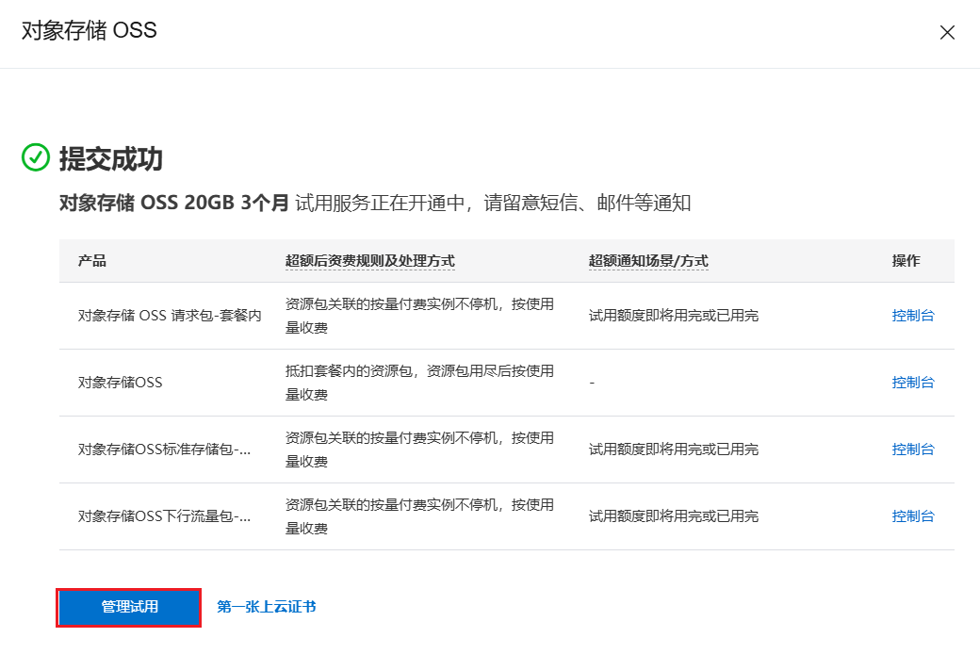This screenshot has height=654, width=980.
Task: Select product cell 对象存储OSS下行流量包
Action: 164,516
